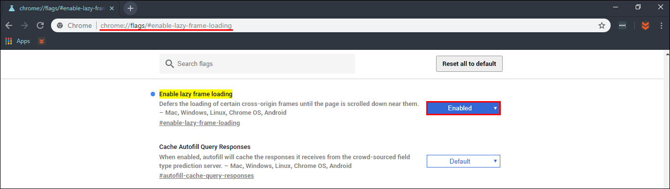
Task: Open the Chrome three-dot menu
Action: (x=662, y=25)
